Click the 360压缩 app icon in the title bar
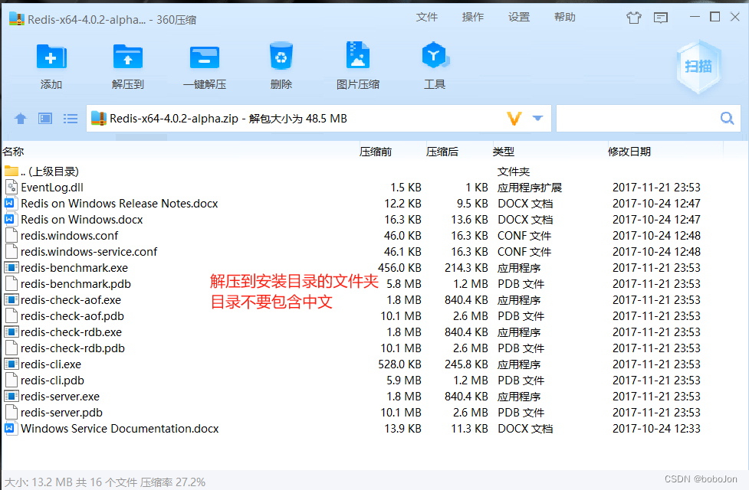749x490 pixels. pyautogui.click(x=17, y=19)
